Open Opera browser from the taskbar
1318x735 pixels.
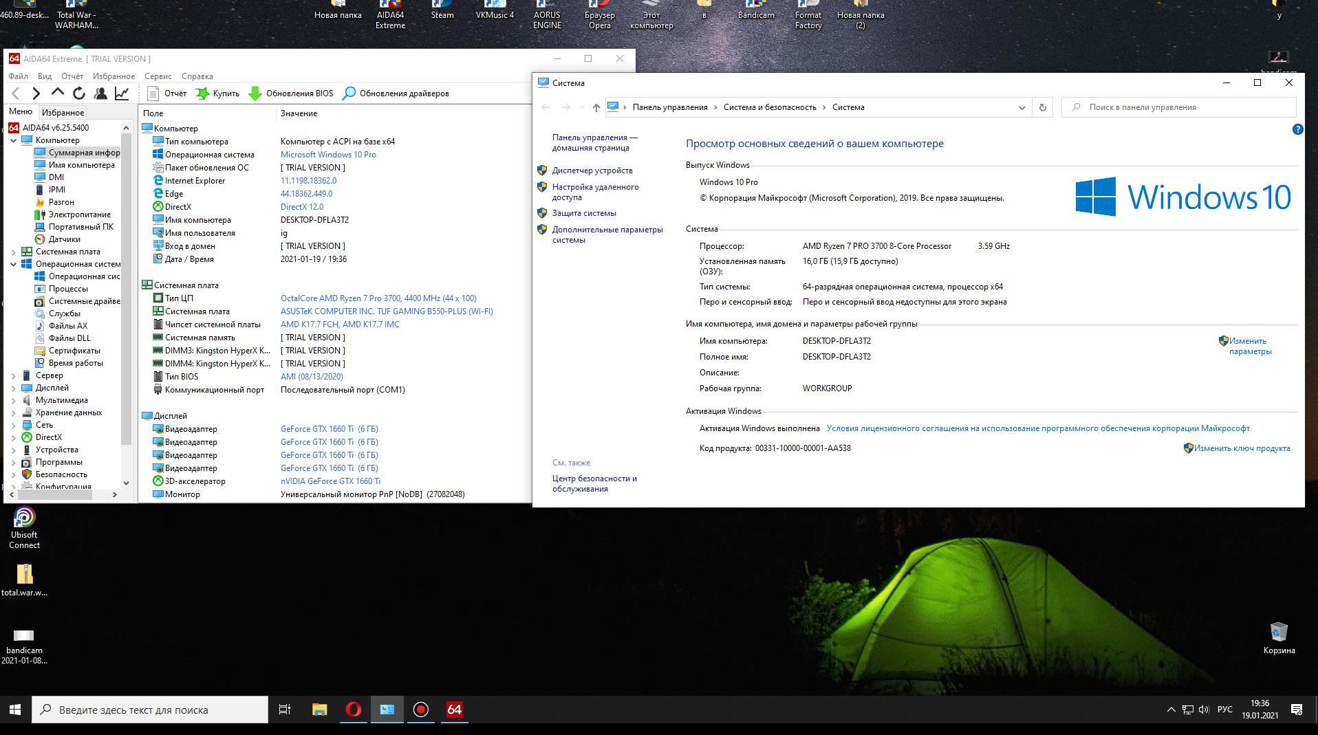pyautogui.click(x=354, y=710)
